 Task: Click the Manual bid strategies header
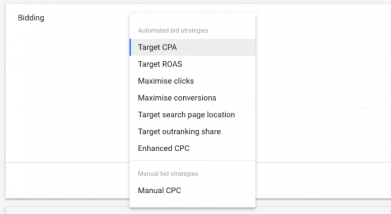pyautogui.click(x=168, y=173)
